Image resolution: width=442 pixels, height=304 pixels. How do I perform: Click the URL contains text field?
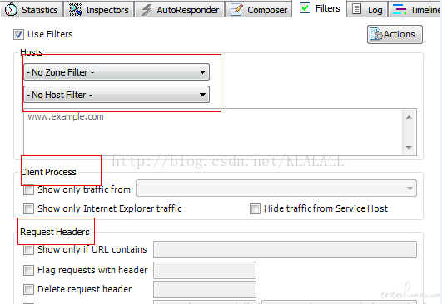pyautogui.click(x=285, y=249)
